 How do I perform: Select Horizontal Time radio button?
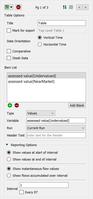[40, 44]
